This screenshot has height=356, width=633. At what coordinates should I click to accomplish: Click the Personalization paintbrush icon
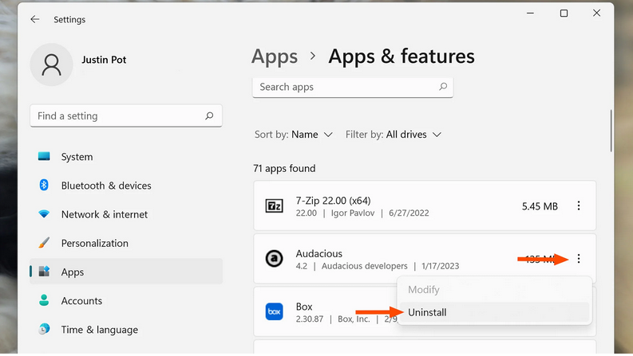click(x=44, y=242)
